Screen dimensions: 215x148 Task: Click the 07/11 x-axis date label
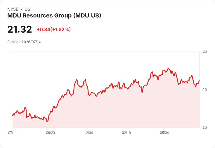click(x=13, y=133)
